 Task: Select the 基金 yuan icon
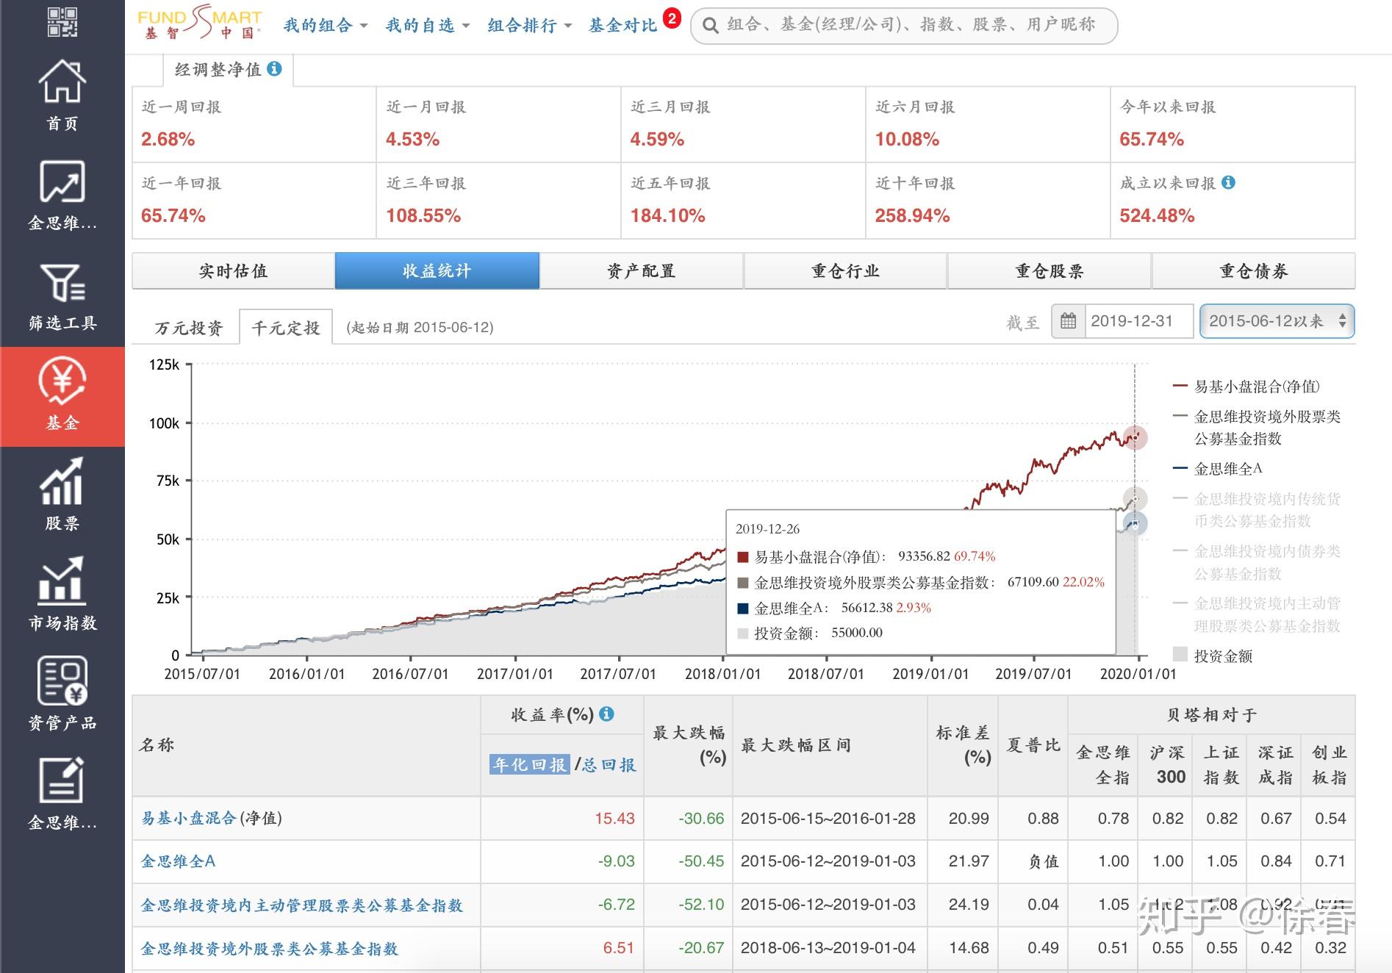(62, 381)
